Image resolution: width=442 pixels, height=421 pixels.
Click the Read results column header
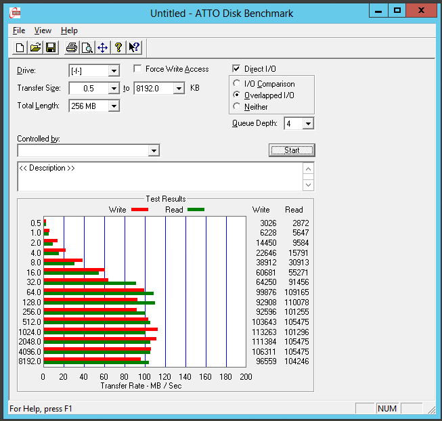(294, 210)
